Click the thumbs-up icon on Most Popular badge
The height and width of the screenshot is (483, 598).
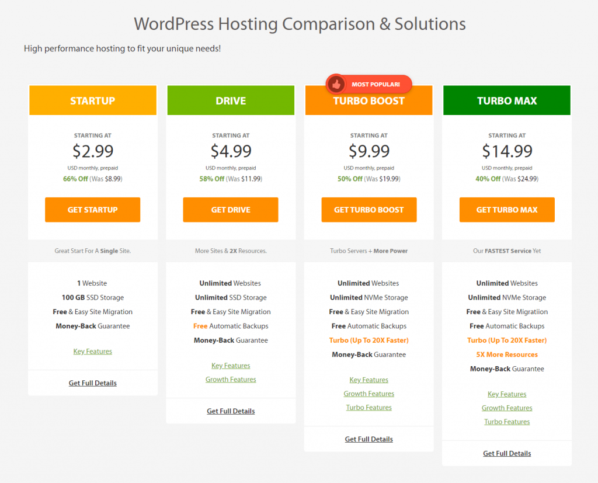(336, 84)
